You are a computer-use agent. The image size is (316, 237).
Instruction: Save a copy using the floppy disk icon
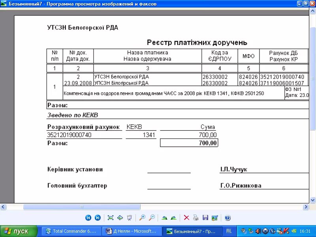pos(205,218)
